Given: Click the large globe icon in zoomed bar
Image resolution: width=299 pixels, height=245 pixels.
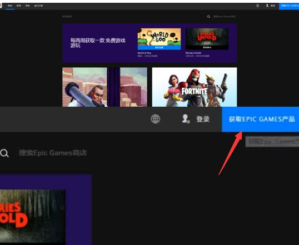Looking at the screenshot, I should point(156,119).
